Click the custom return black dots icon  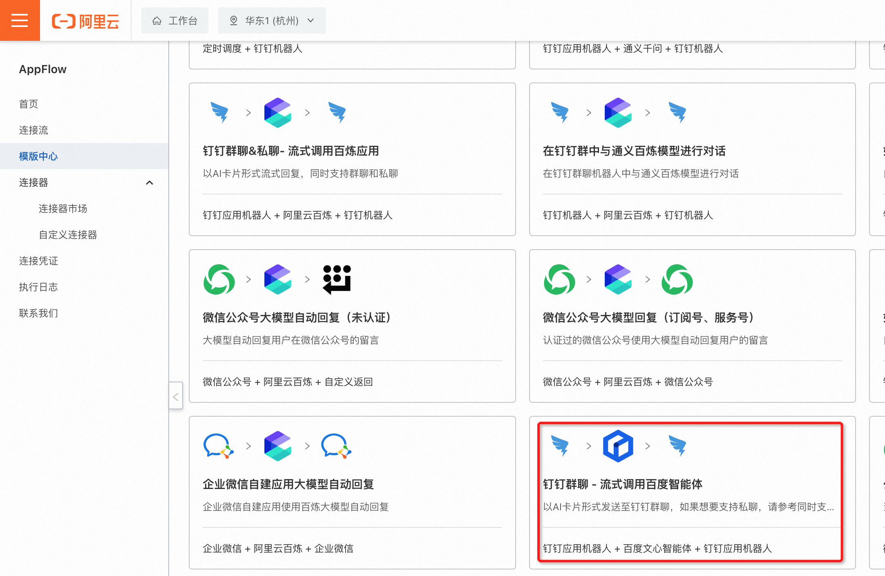coord(337,279)
